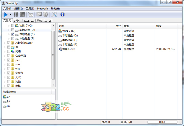This screenshot has width=184, height=126.
Task: Click the sim folder icon in tree
Action: tap(13, 64)
